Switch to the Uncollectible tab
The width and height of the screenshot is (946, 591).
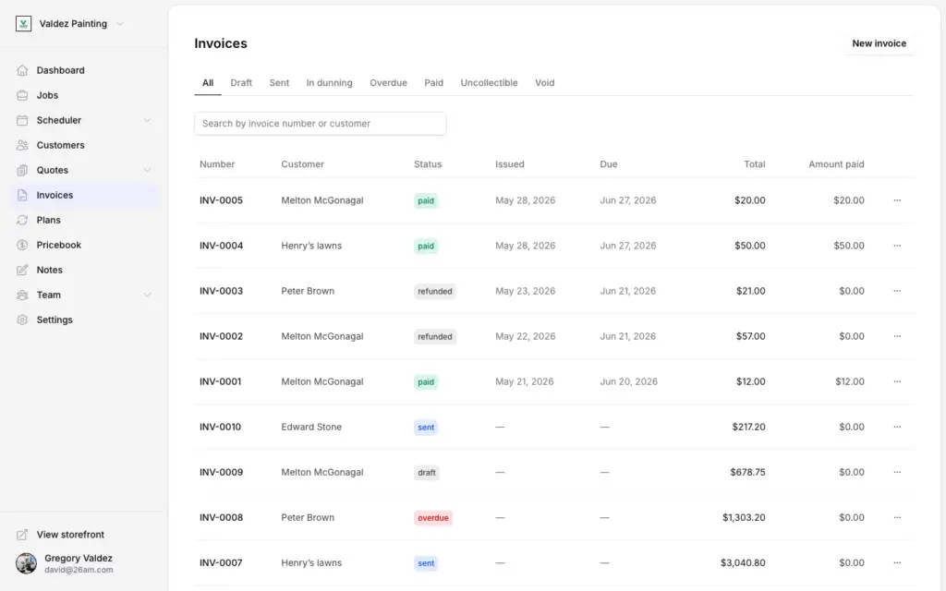[x=490, y=82]
